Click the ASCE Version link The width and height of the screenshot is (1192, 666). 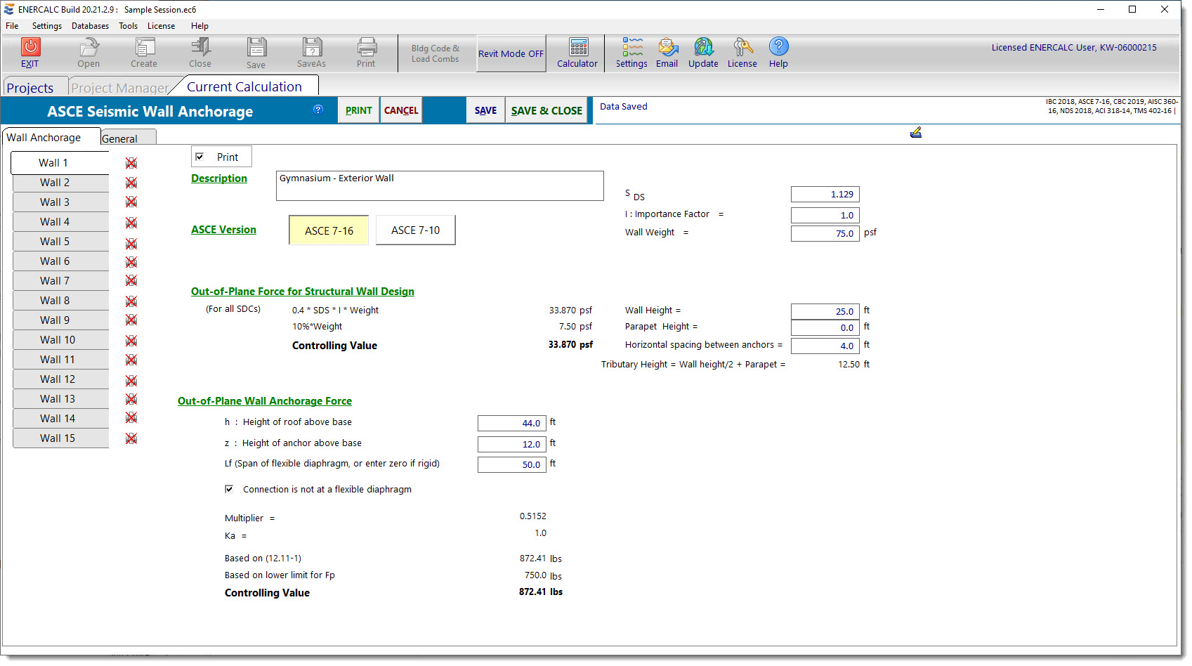(x=223, y=230)
